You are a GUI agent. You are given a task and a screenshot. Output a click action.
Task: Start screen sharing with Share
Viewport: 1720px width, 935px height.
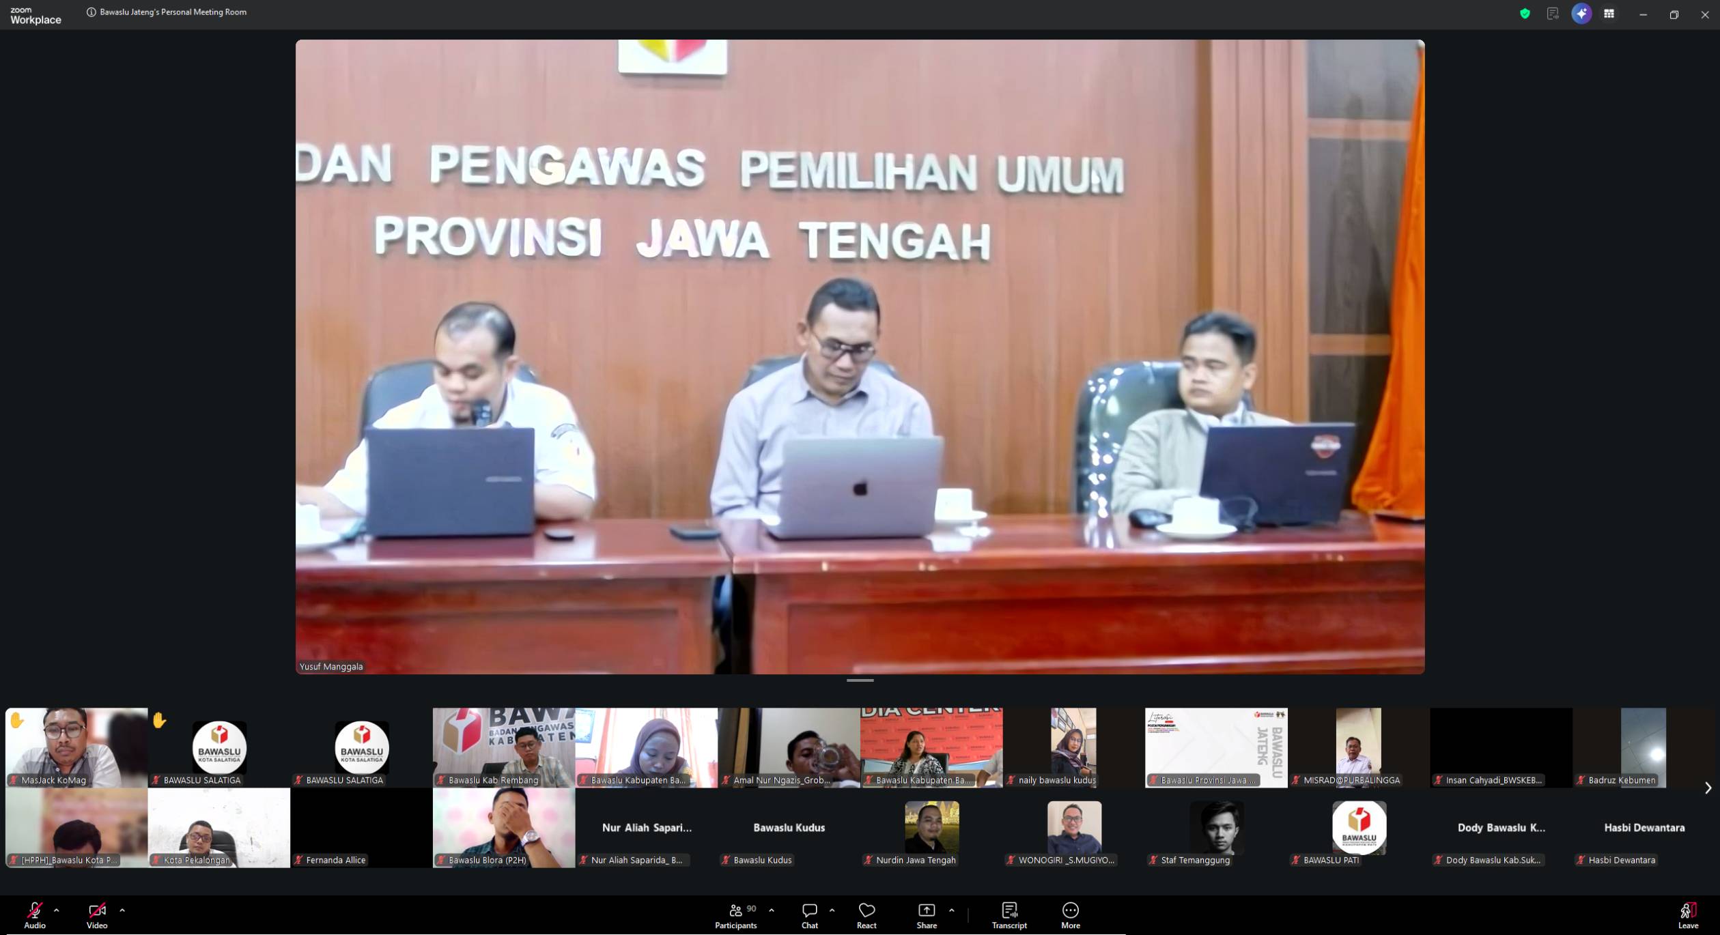coord(927,915)
